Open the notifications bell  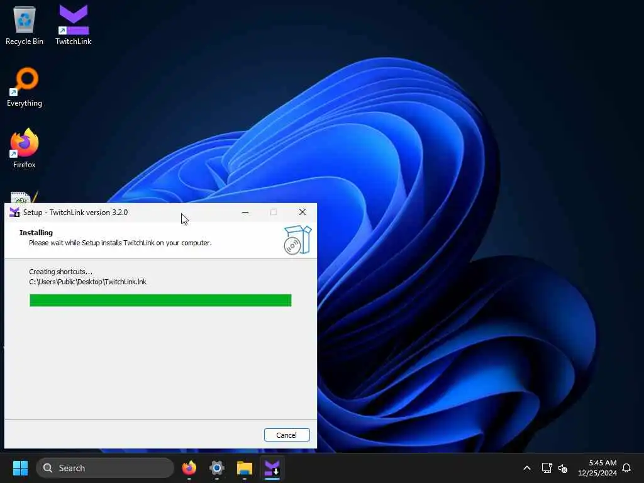tap(626, 468)
